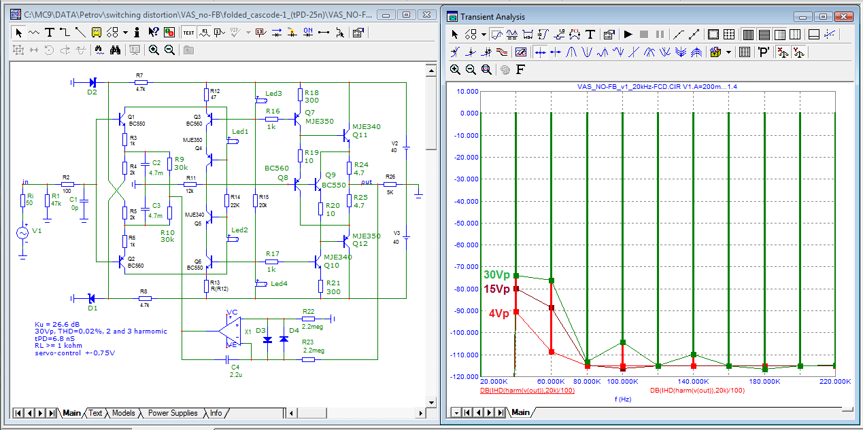Toggle the pin connections display
This screenshot has height=430, width=863.
click(x=324, y=32)
